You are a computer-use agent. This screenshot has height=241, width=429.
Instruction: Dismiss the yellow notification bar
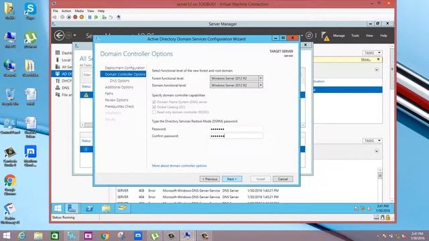(x=378, y=60)
